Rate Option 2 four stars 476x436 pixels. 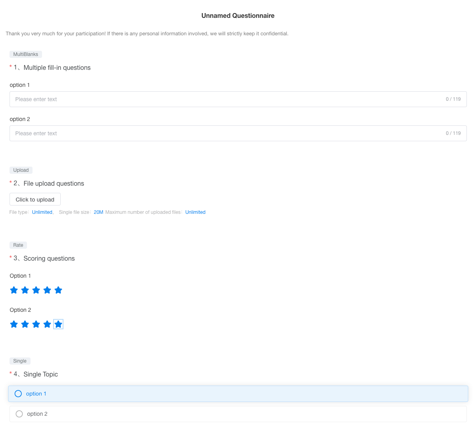47,324
